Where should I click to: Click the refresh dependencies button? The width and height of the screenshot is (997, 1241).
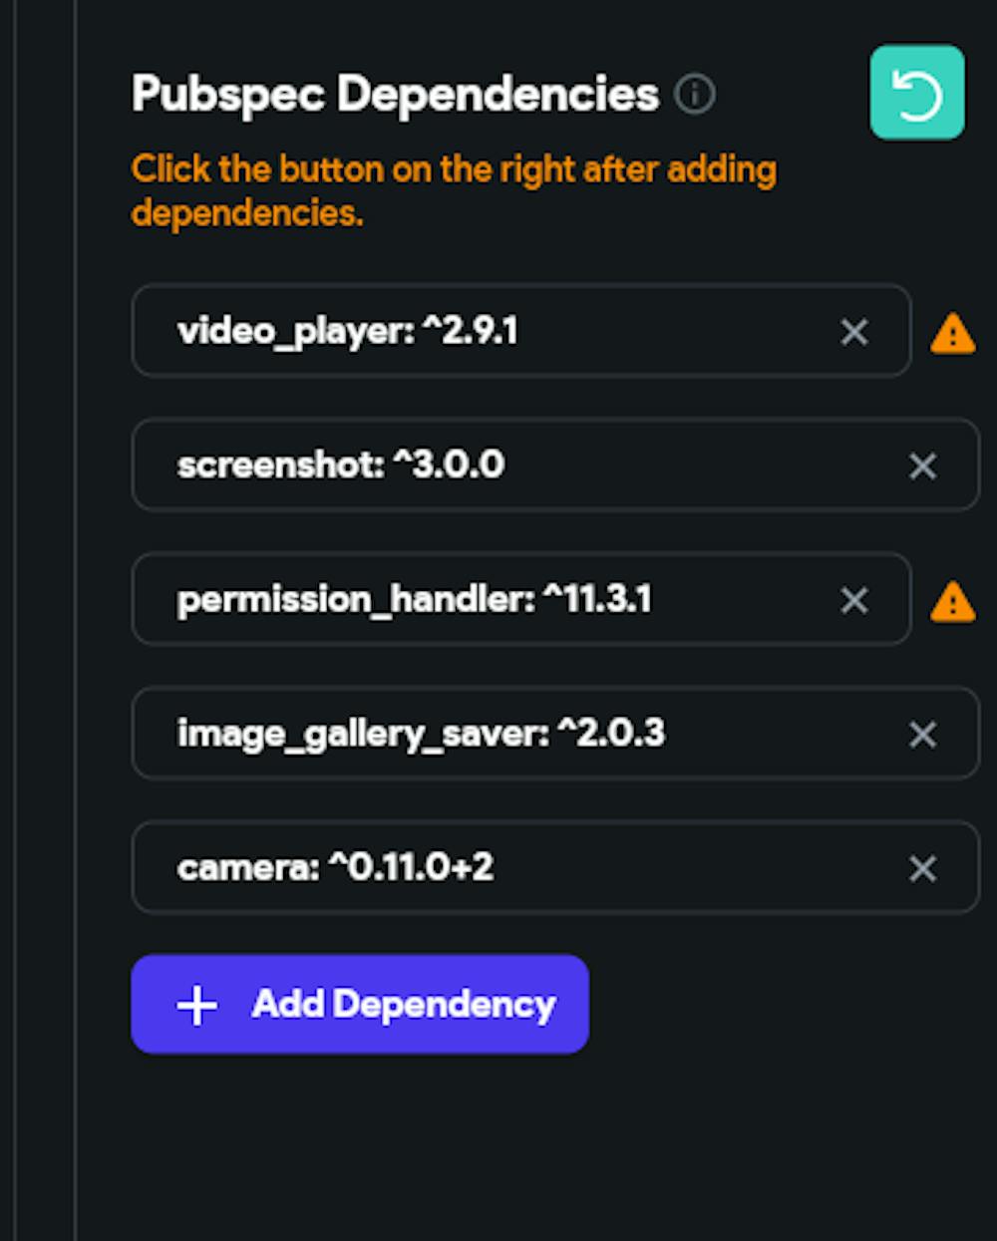pos(916,93)
